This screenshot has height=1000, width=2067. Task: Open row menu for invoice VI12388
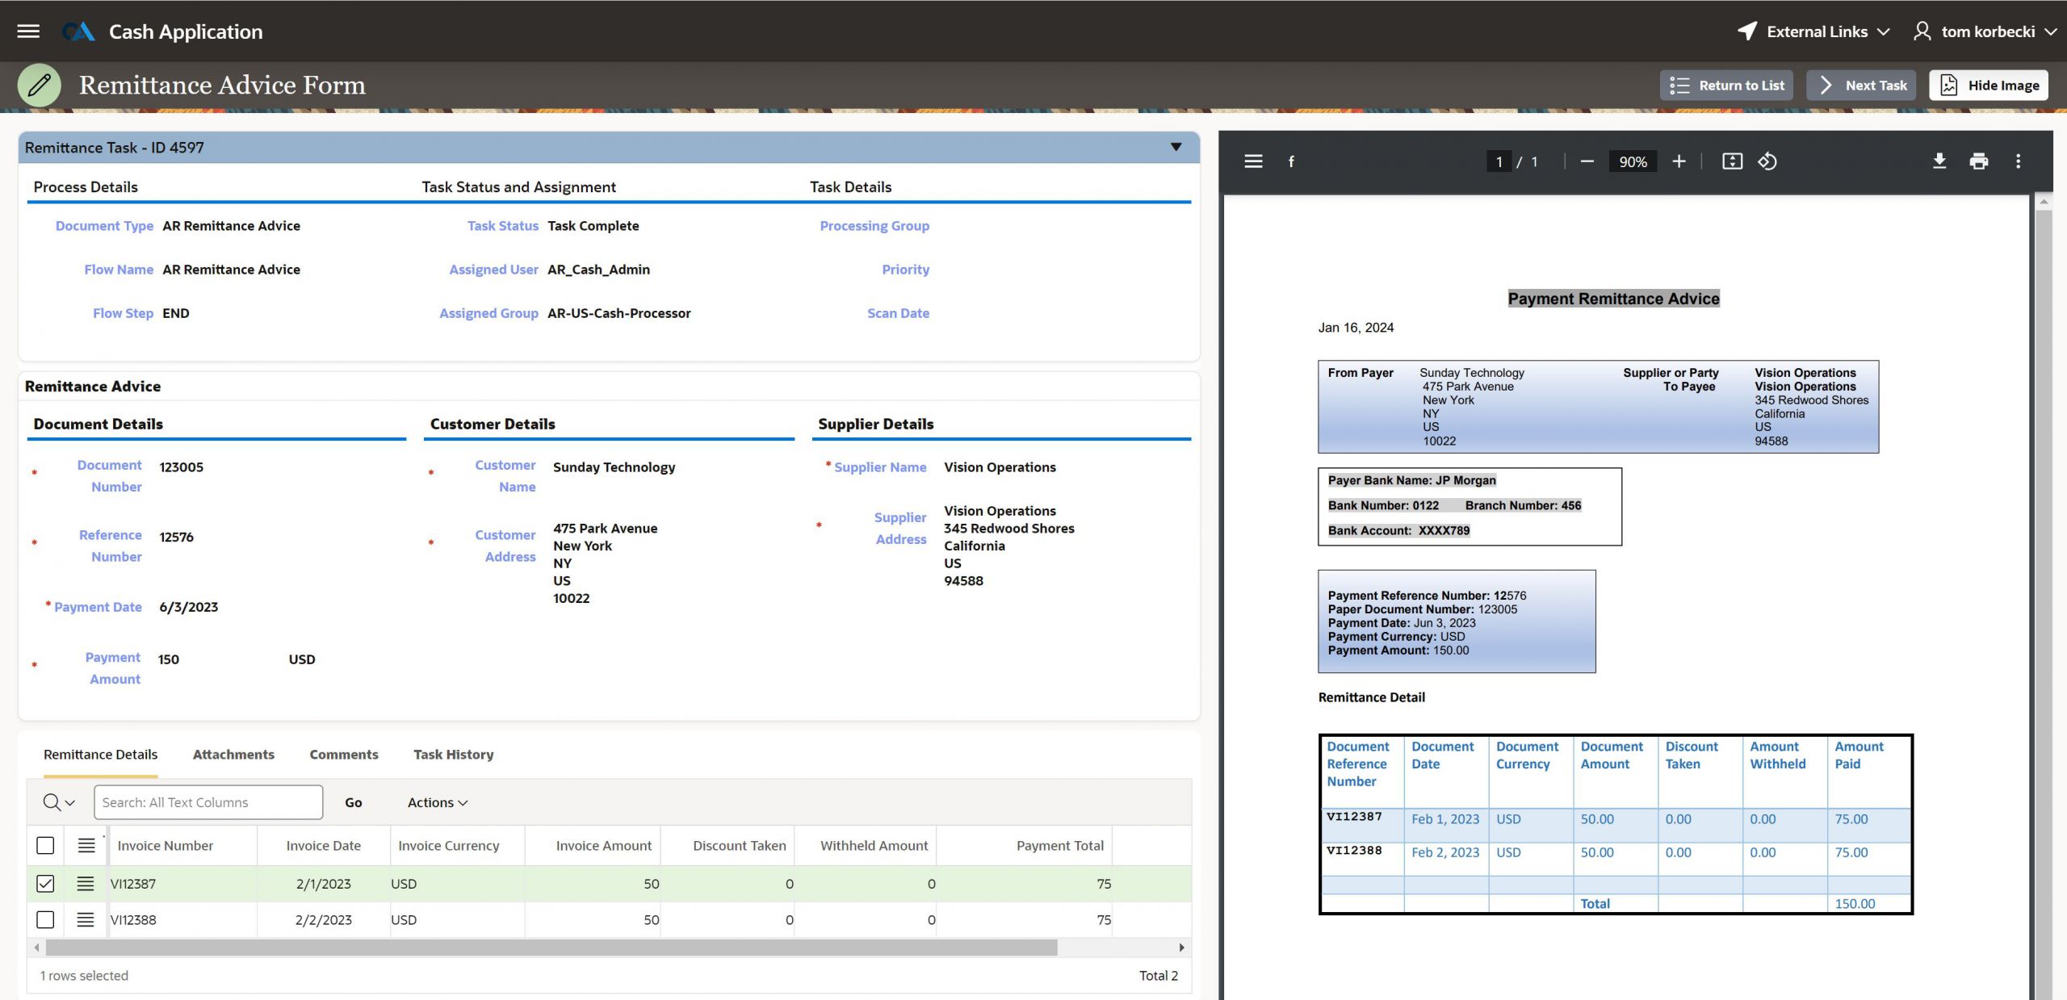click(x=85, y=919)
